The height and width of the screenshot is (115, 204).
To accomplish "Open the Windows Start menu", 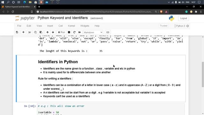I will click(3, 2).
